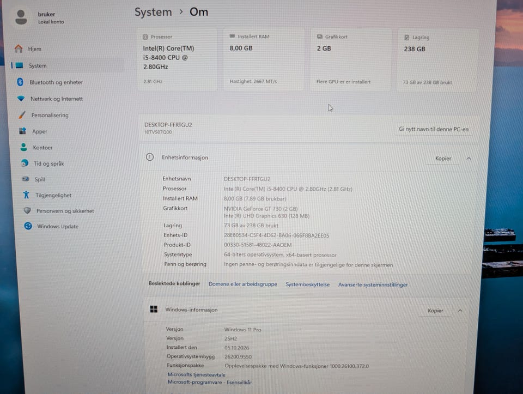Open Microsoft-programvare - lisensvilkår link

[x=210, y=382]
